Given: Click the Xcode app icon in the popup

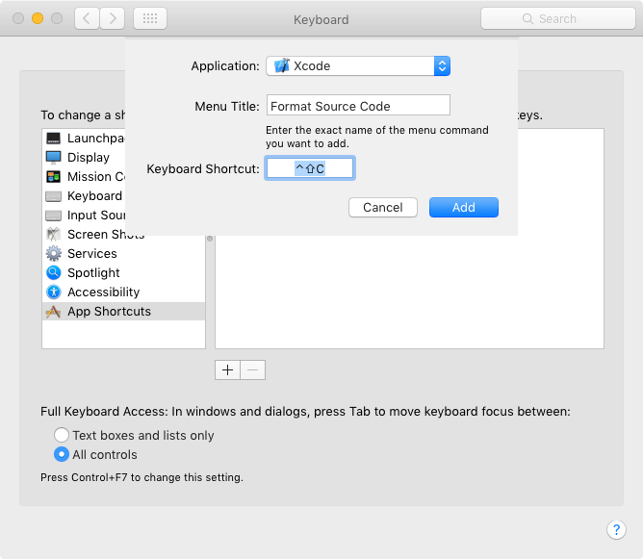Looking at the screenshot, I should click(x=282, y=66).
